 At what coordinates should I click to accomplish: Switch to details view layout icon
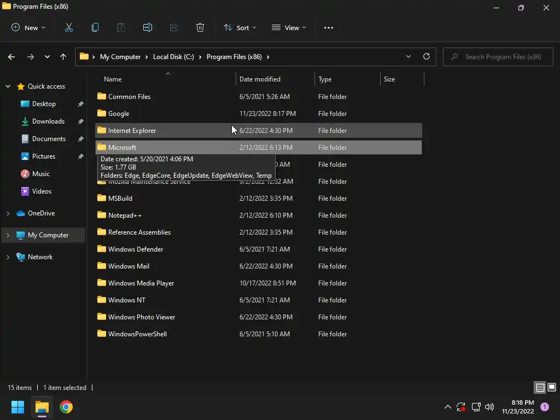tap(540, 387)
